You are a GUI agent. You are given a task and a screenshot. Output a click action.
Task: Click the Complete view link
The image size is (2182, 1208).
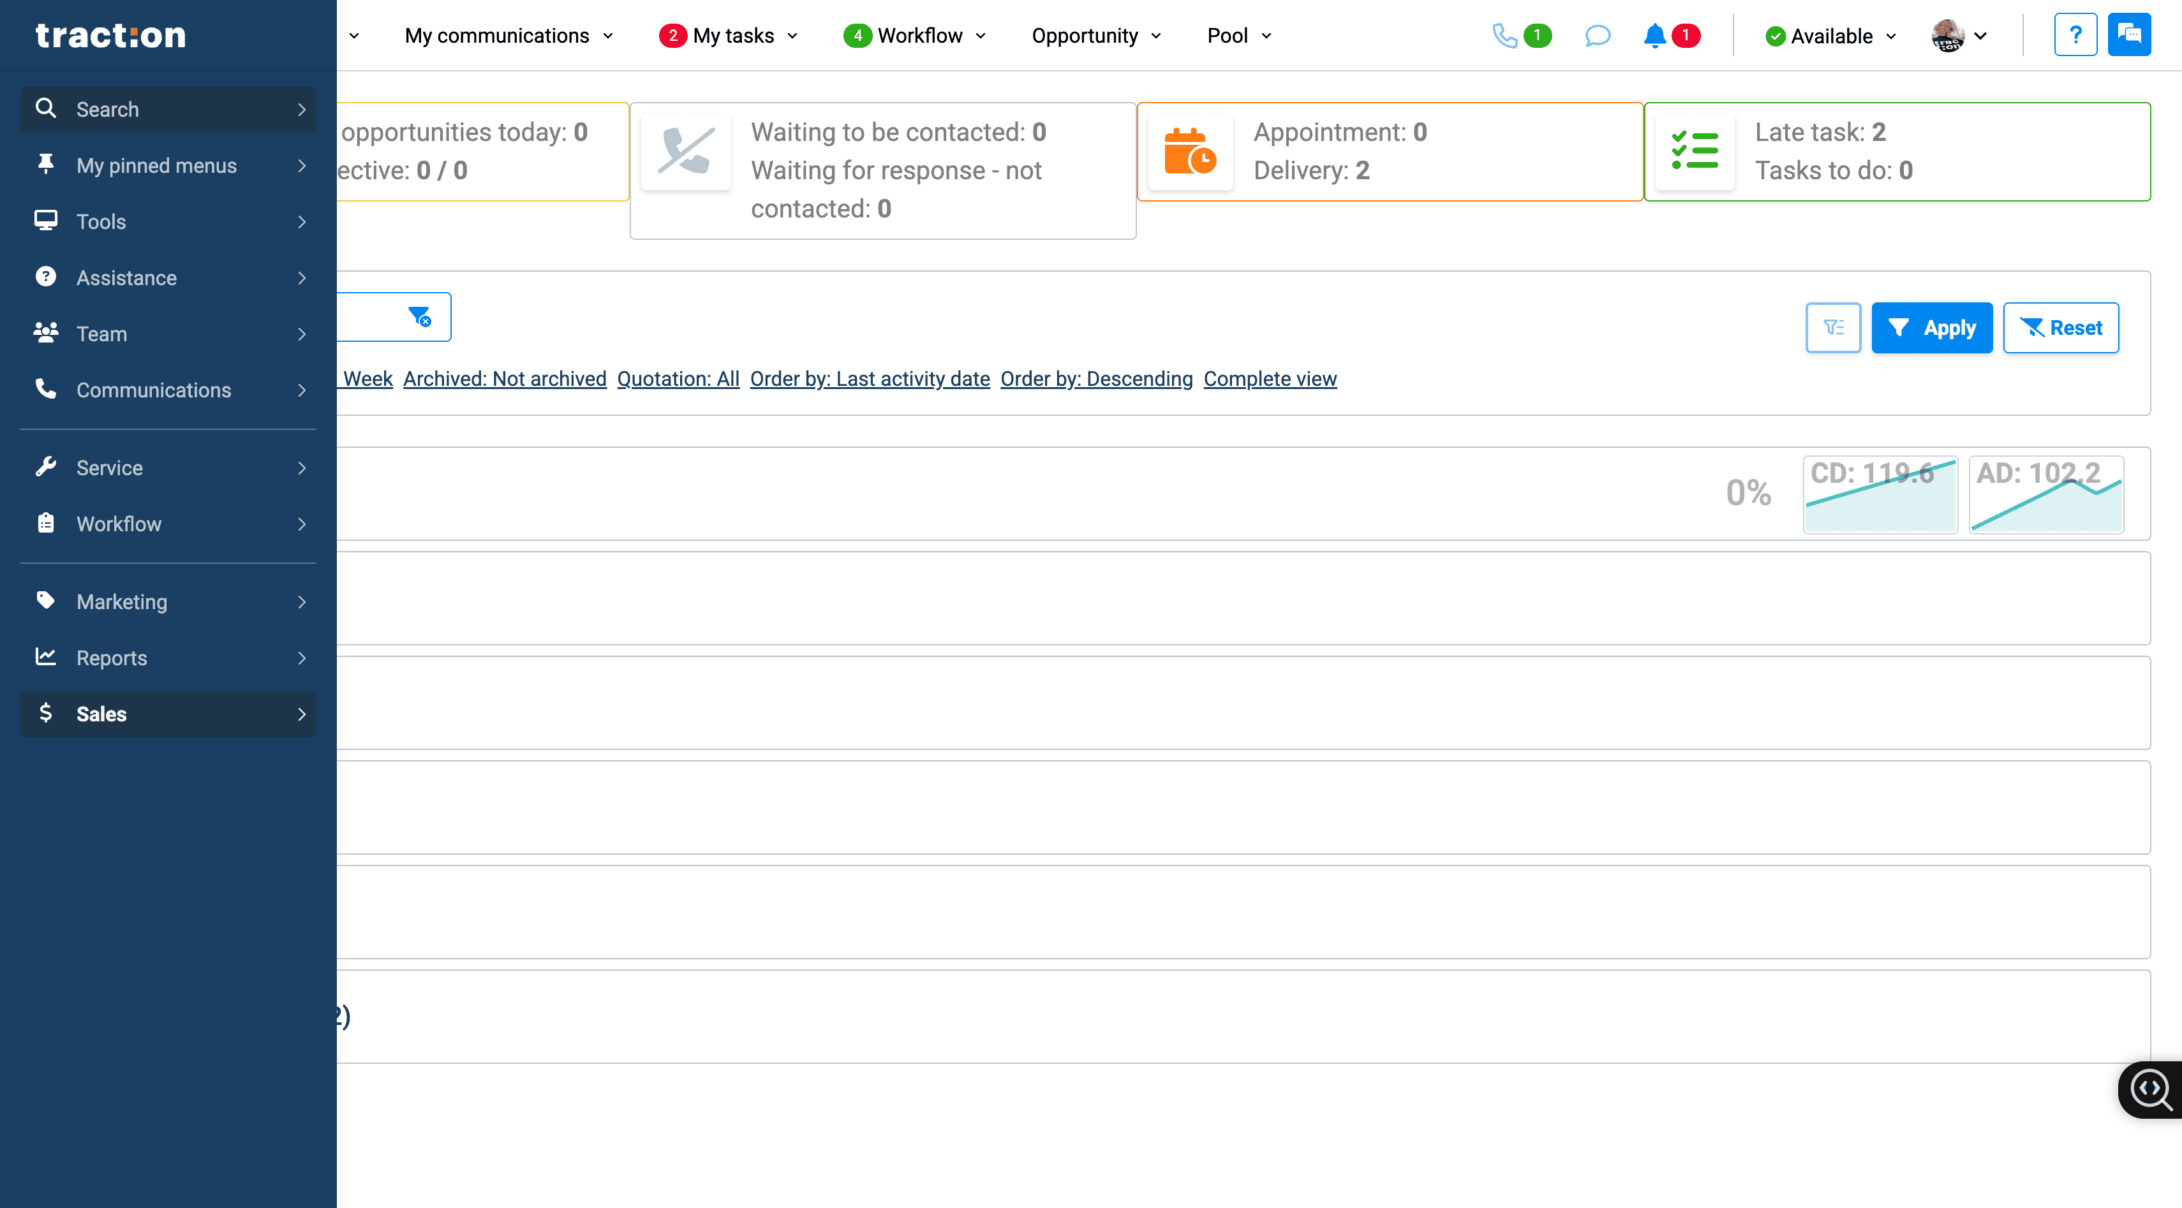coord(1270,378)
